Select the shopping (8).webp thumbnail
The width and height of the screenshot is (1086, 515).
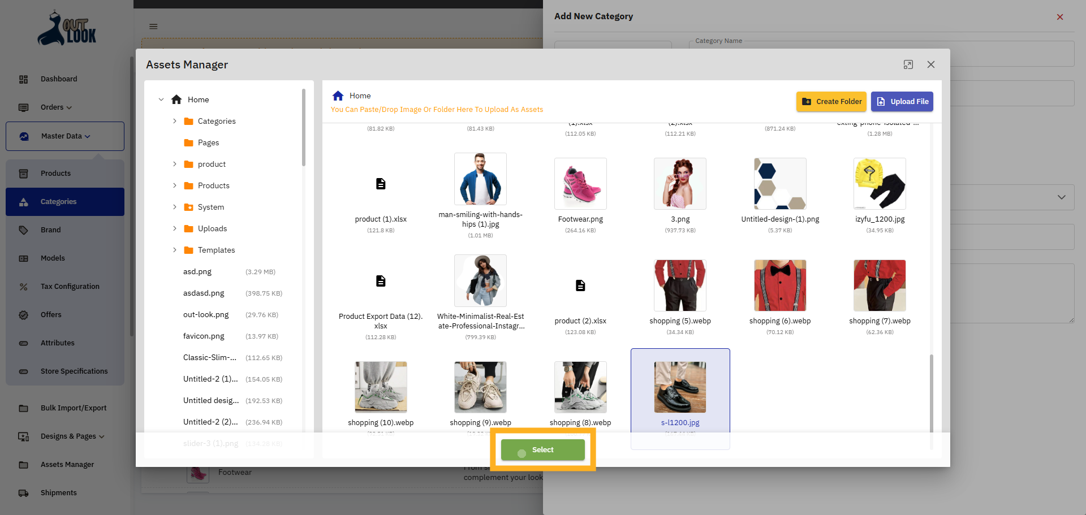point(580,387)
